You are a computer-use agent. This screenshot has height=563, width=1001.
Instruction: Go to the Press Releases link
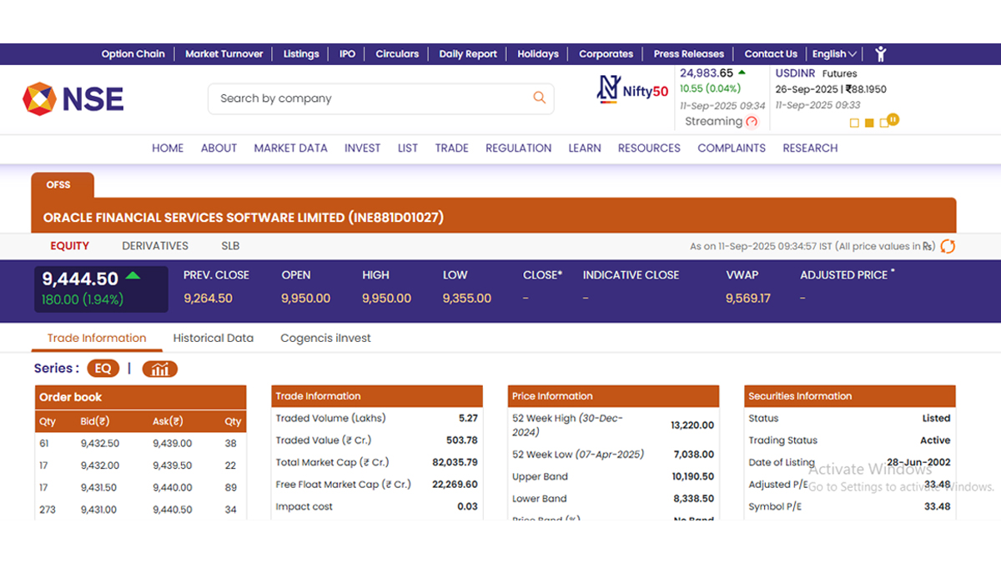click(688, 54)
